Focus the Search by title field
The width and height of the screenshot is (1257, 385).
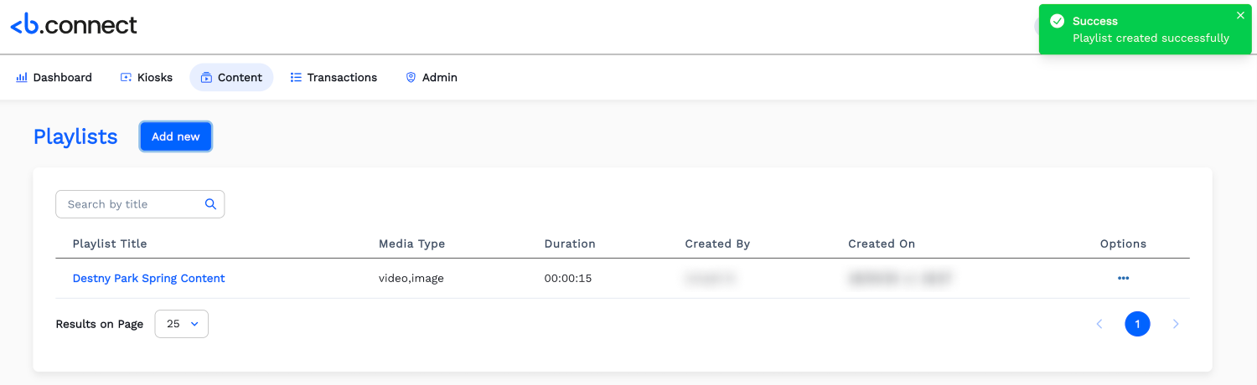pyautogui.click(x=130, y=204)
